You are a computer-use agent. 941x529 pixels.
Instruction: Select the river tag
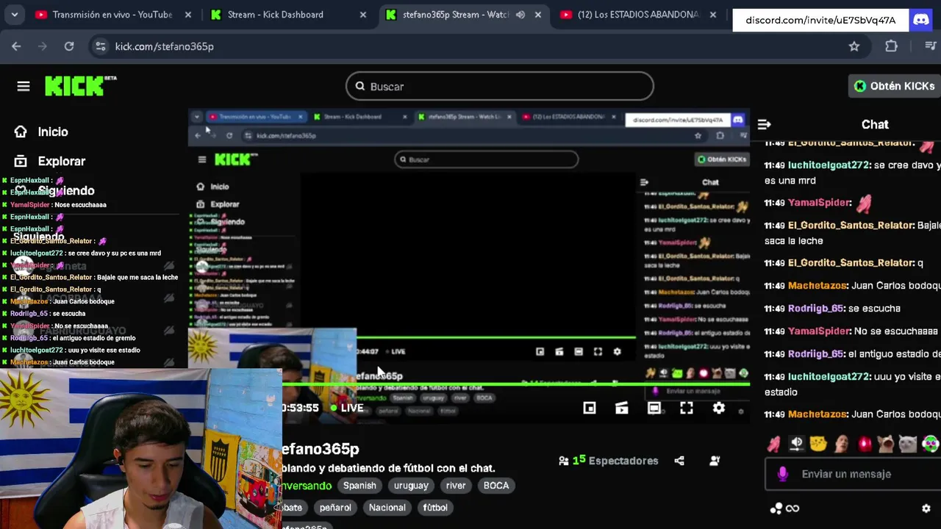pos(456,486)
